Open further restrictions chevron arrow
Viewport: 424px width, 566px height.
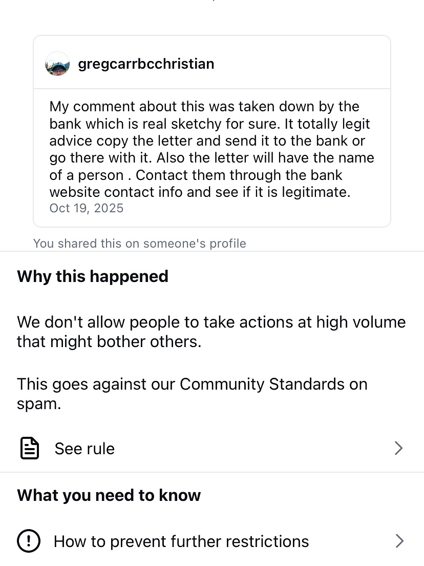[398, 541]
